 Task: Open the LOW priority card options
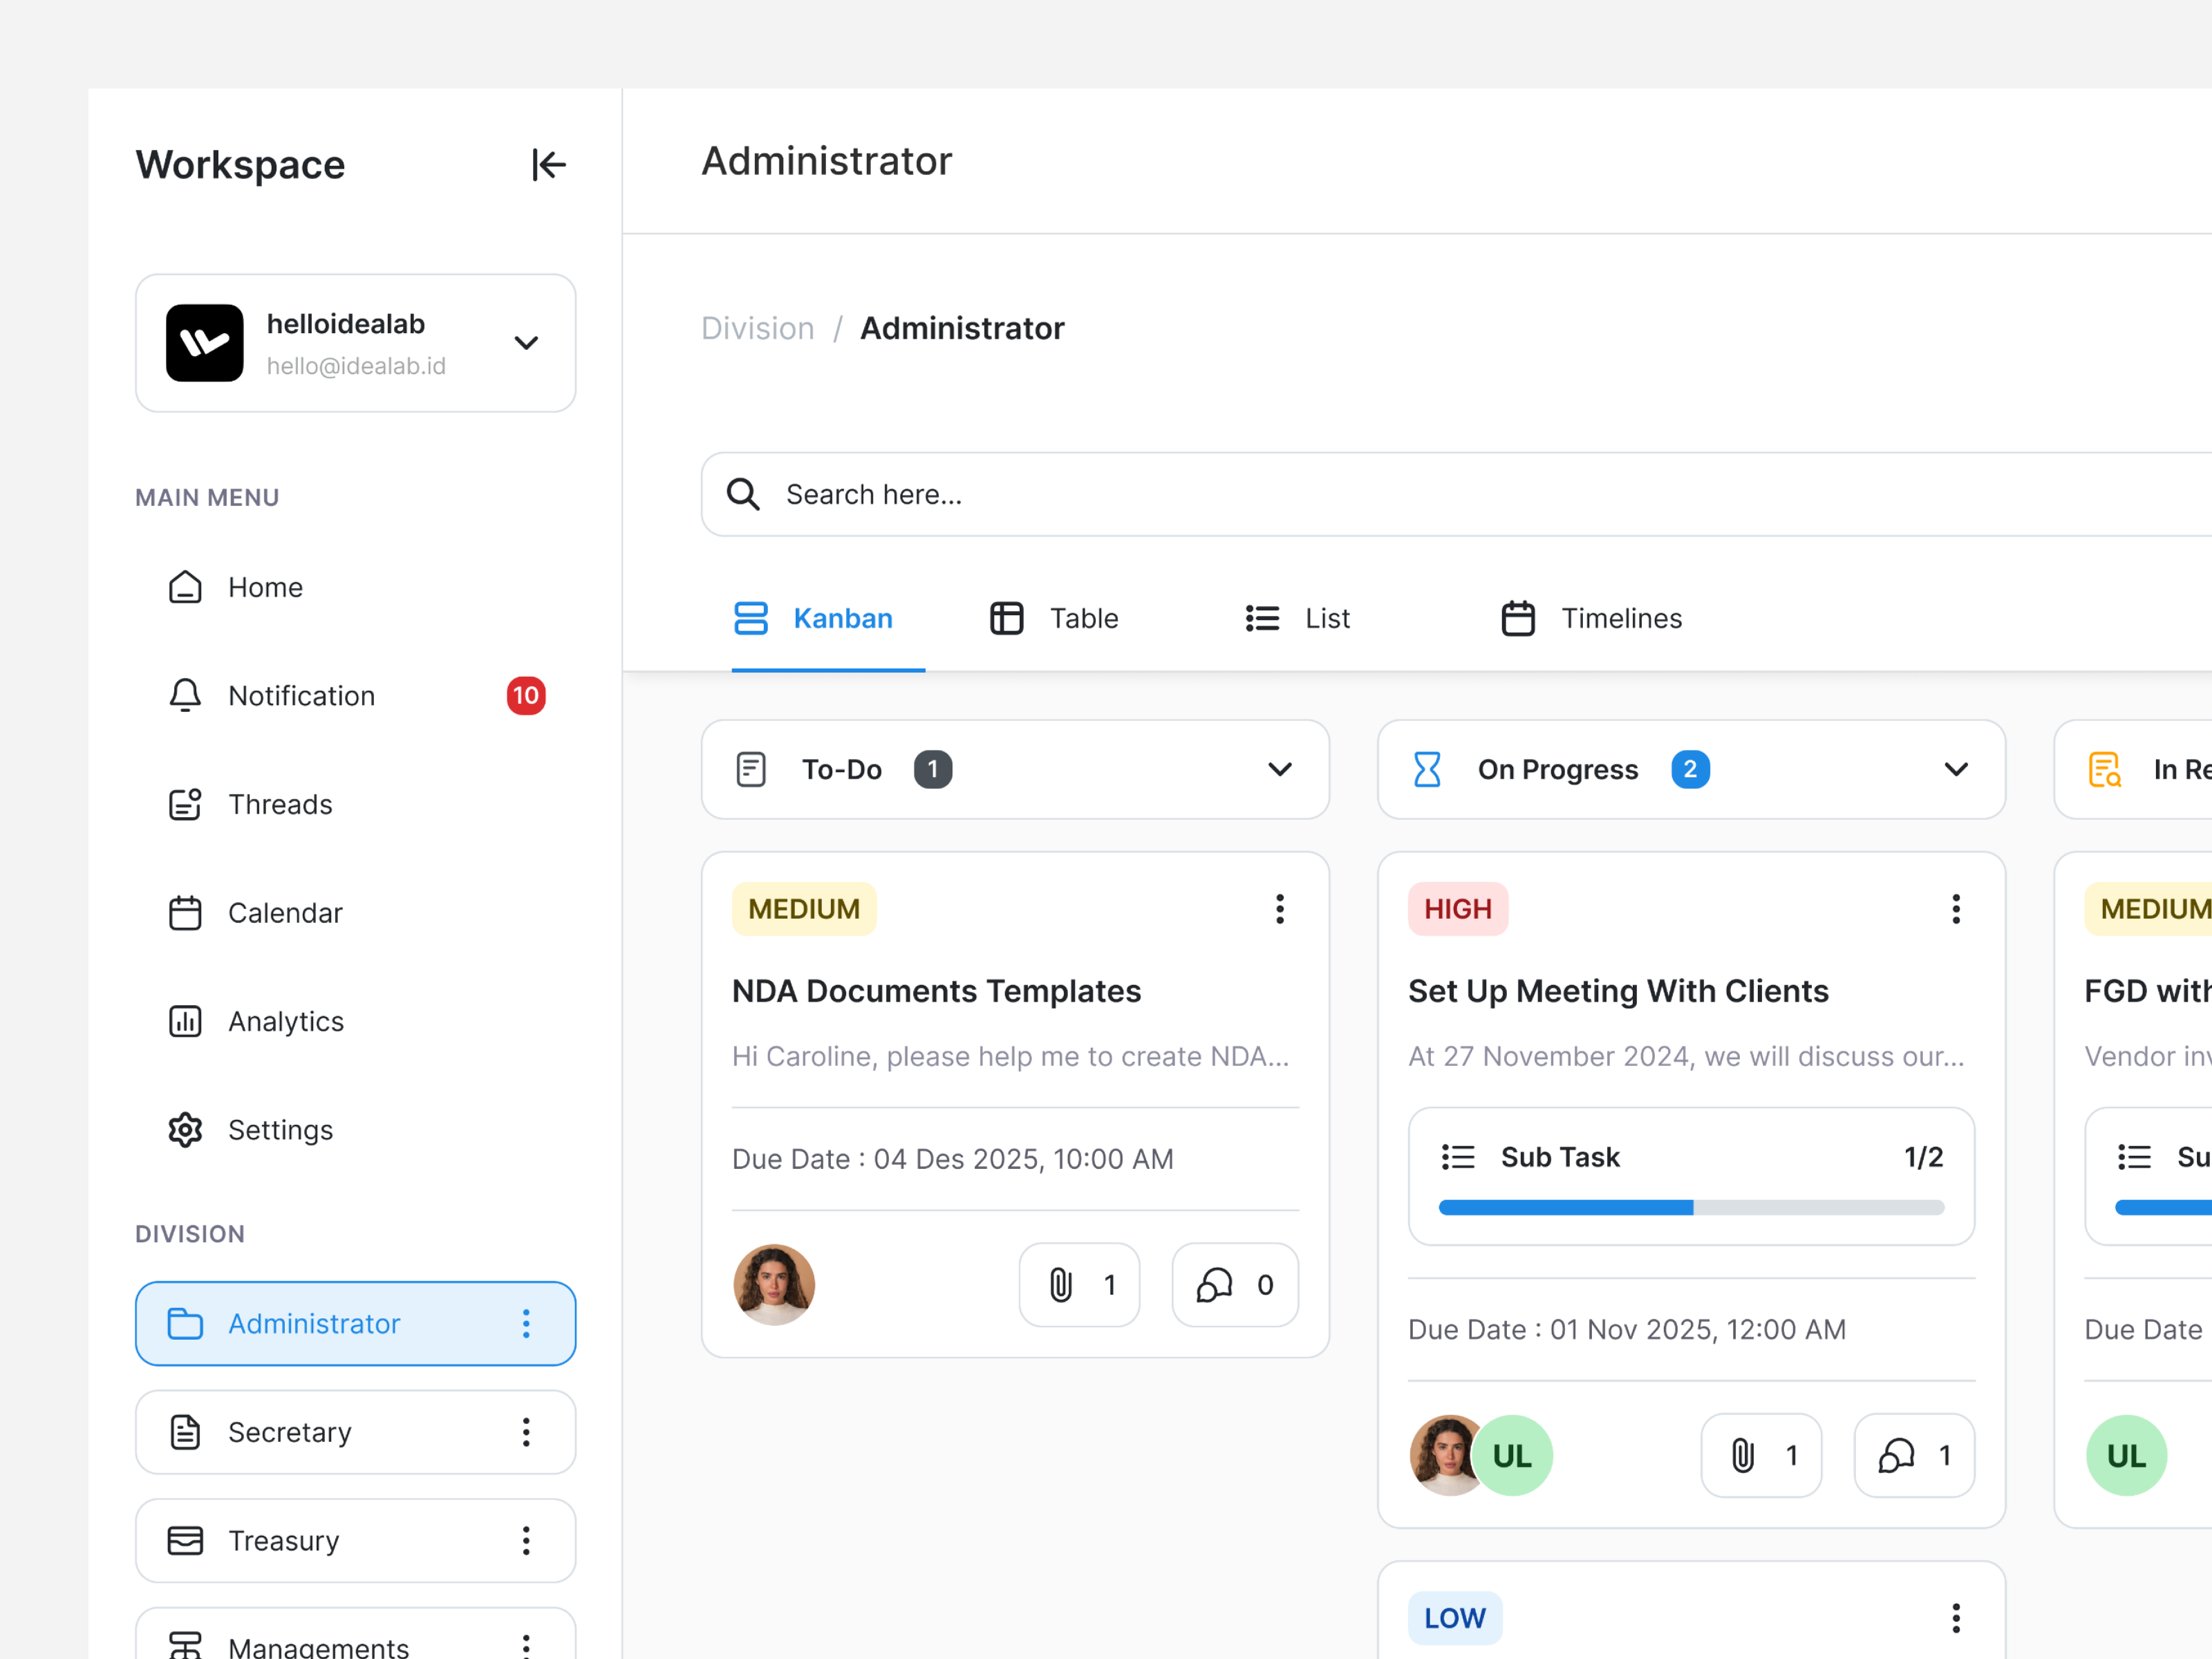(1956, 1618)
